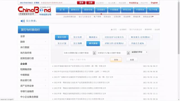Expand the 国债 sidebar category arrow
This screenshot has width=180, height=101.
[x=46, y=42]
